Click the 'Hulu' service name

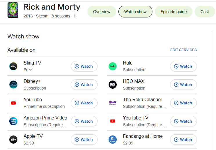(x=128, y=63)
